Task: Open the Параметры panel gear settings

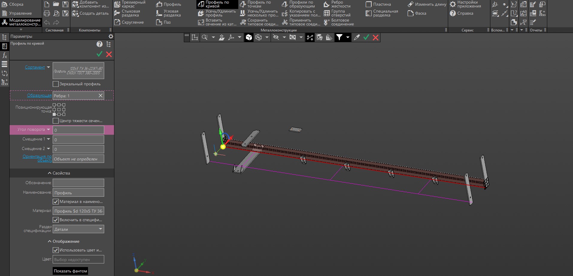Action: [x=111, y=36]
